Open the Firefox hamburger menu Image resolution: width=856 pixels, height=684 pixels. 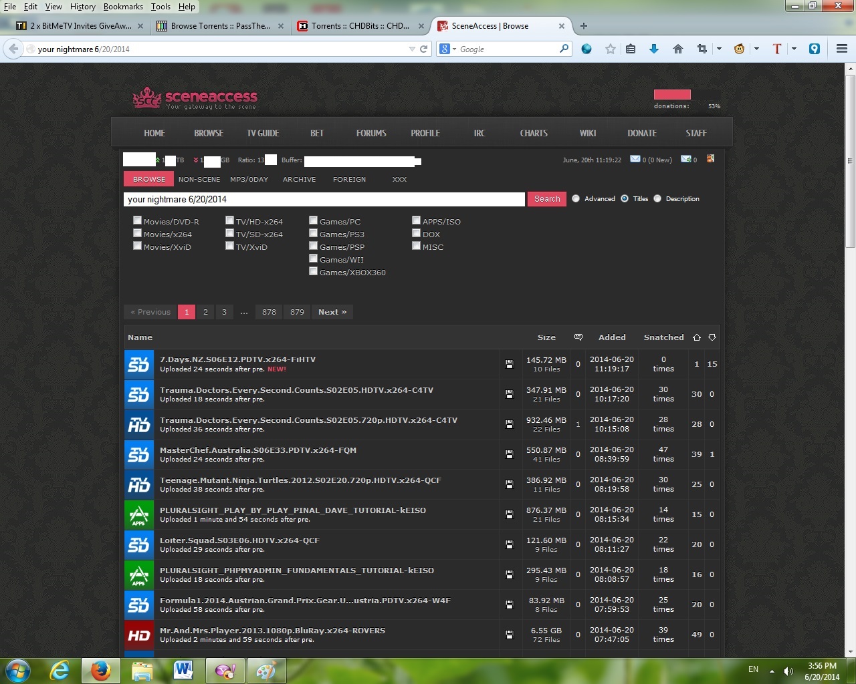click(x=842, y=49)
